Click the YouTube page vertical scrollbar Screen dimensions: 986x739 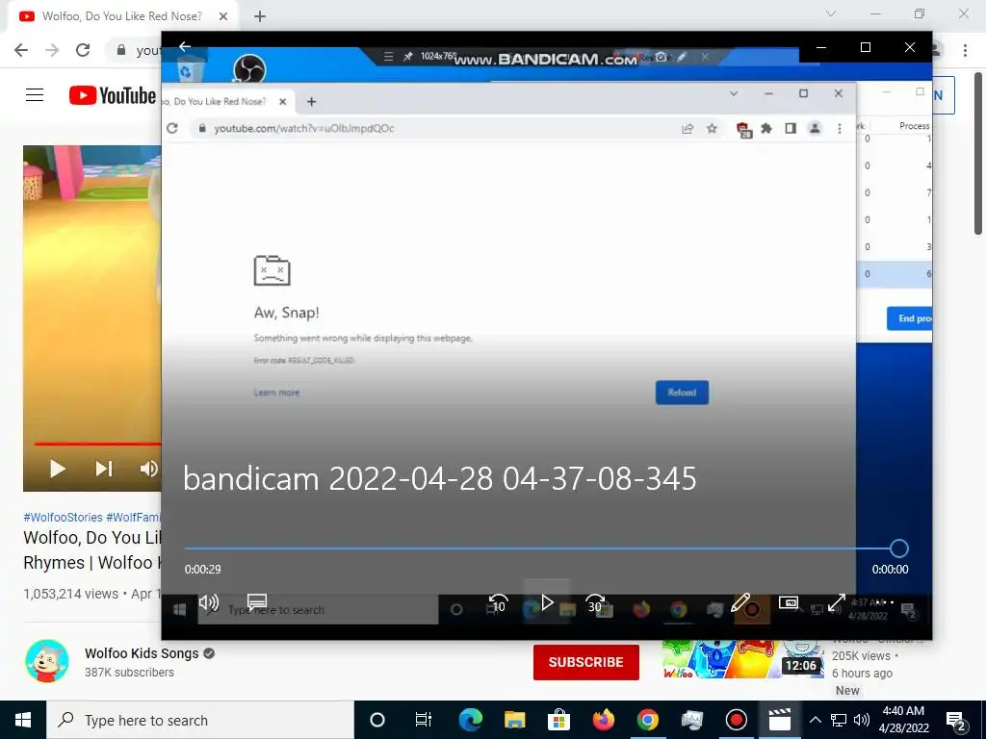coord(978,154)
